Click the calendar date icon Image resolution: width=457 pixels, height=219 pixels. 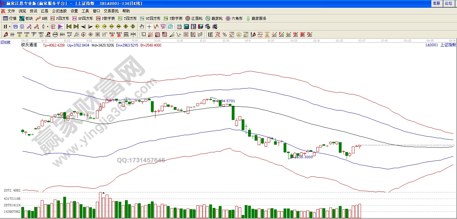point(179,27)
